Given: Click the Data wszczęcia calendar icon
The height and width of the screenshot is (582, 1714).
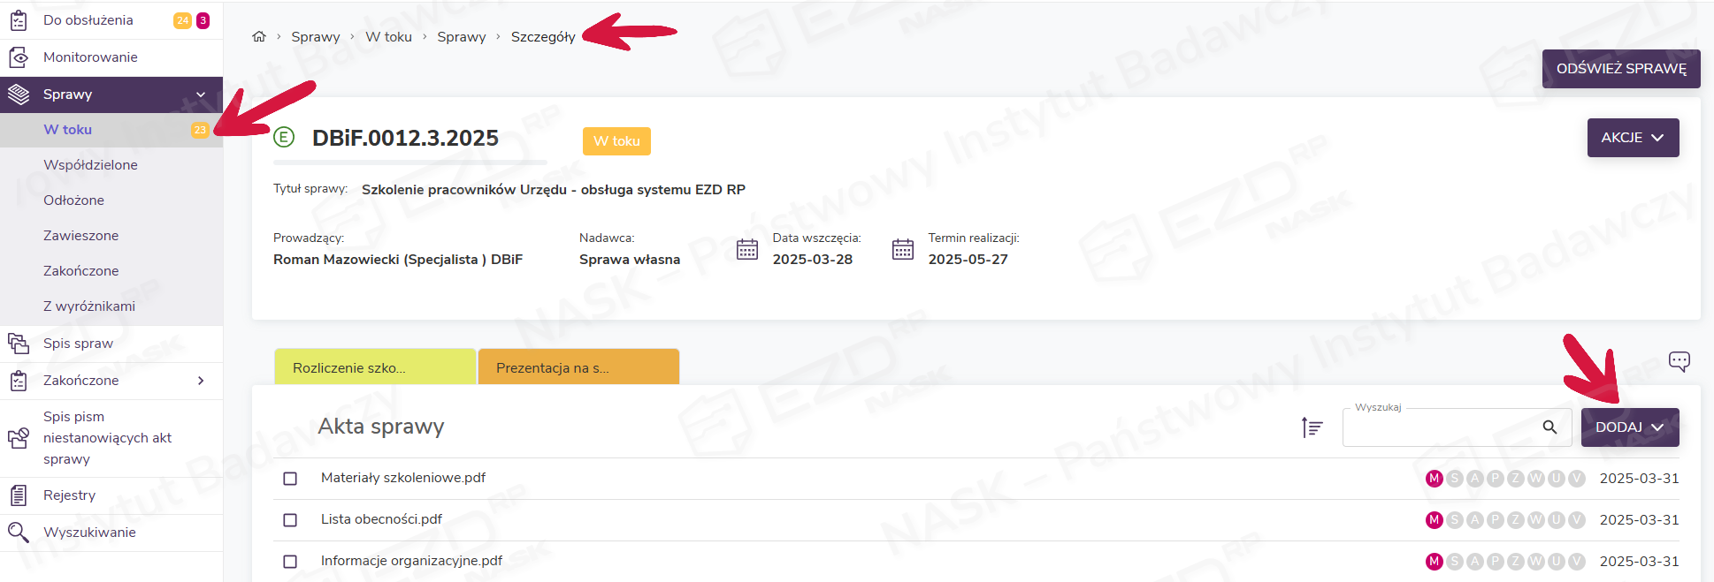Looking at the screenshot, I should pos(747,249).
